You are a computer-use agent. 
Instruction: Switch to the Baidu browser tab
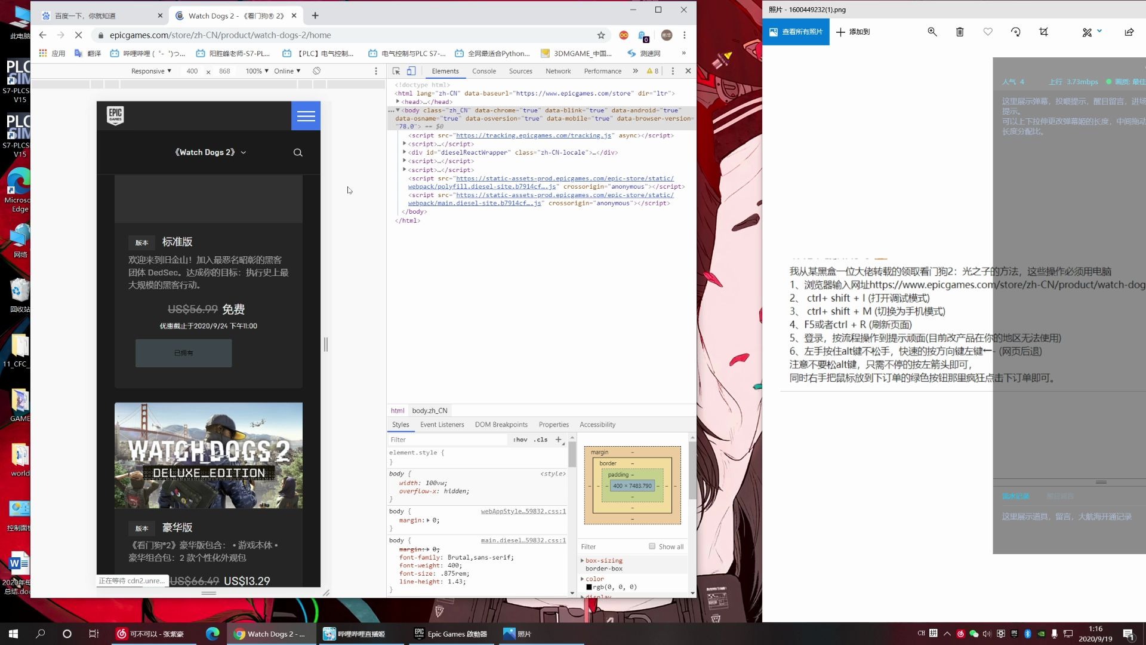point(101,16)
